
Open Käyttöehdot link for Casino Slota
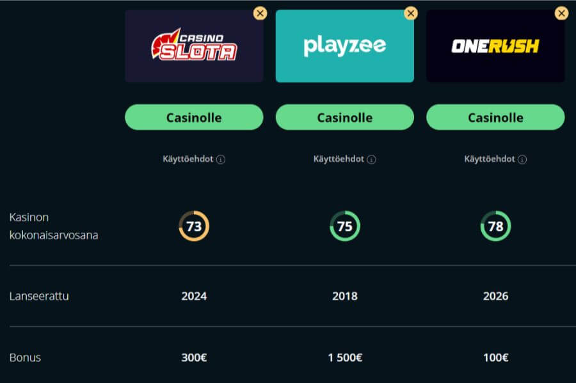(189, 159)
